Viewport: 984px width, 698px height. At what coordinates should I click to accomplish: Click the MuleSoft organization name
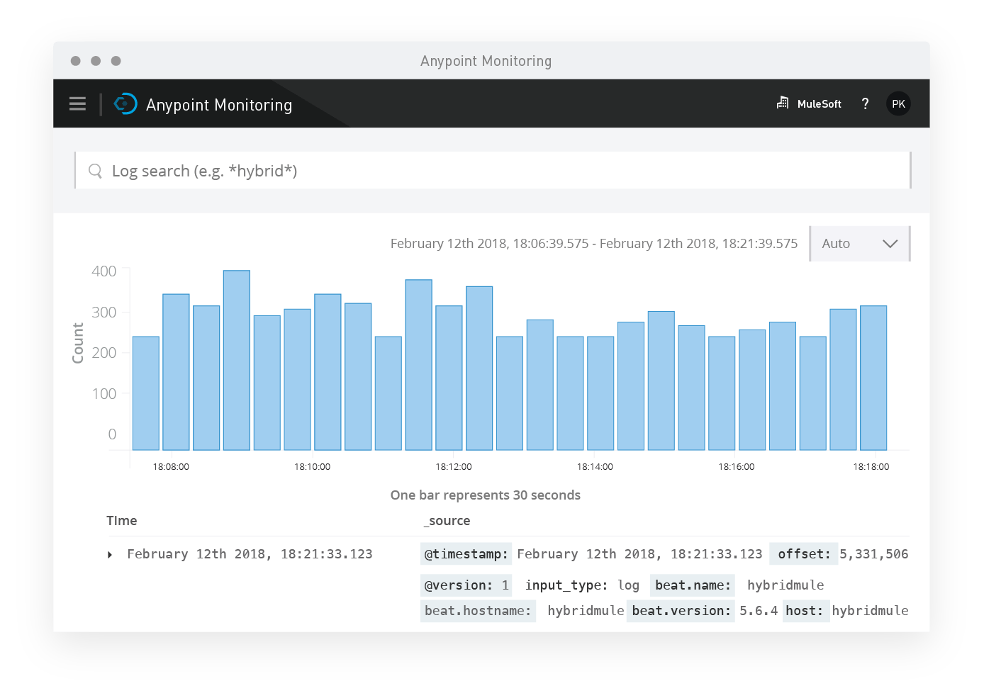tap(820, 104)
